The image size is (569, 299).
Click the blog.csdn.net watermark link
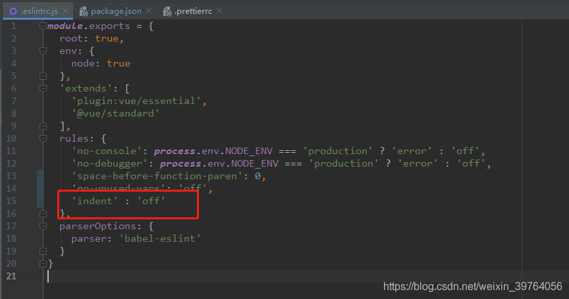(x=472, y=286)
